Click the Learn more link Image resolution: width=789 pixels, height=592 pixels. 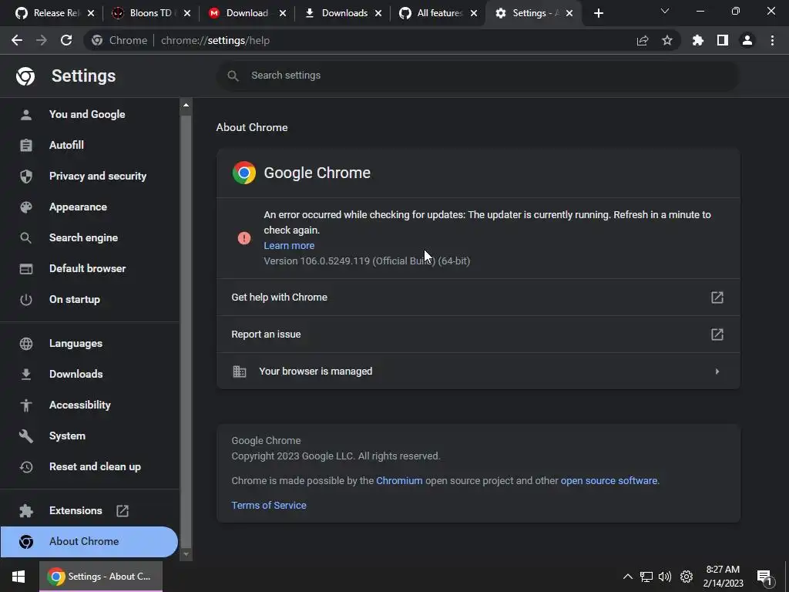(x=289, y=246)
